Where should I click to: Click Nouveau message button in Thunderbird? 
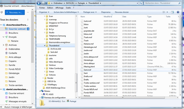pyautogui.click(x=15, y=12)
